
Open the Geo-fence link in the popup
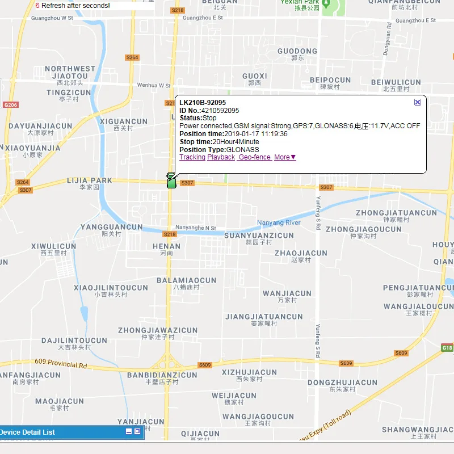254,157
